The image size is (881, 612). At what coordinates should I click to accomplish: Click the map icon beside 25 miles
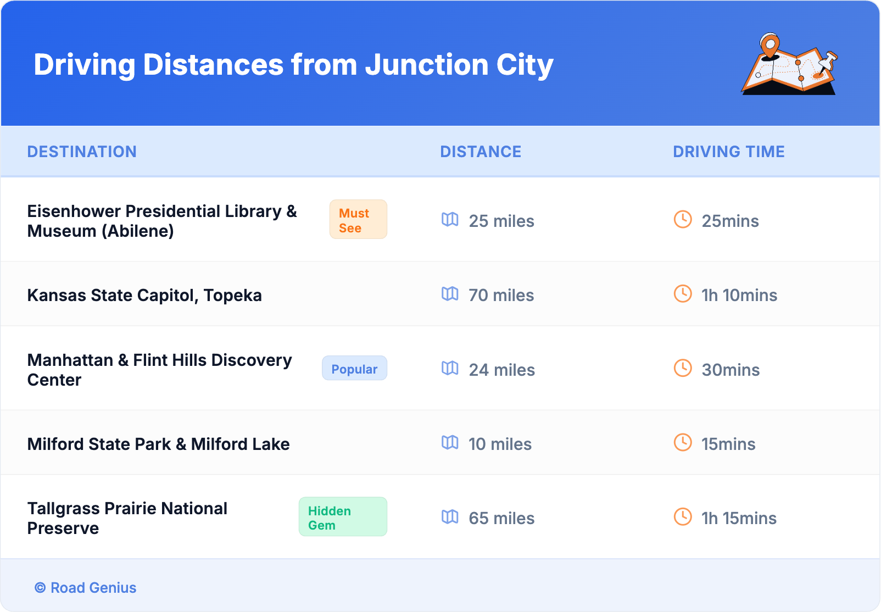(x=450, y=220)
